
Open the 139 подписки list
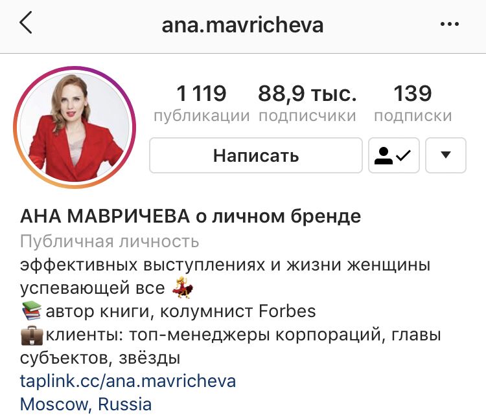click(413, 103)
